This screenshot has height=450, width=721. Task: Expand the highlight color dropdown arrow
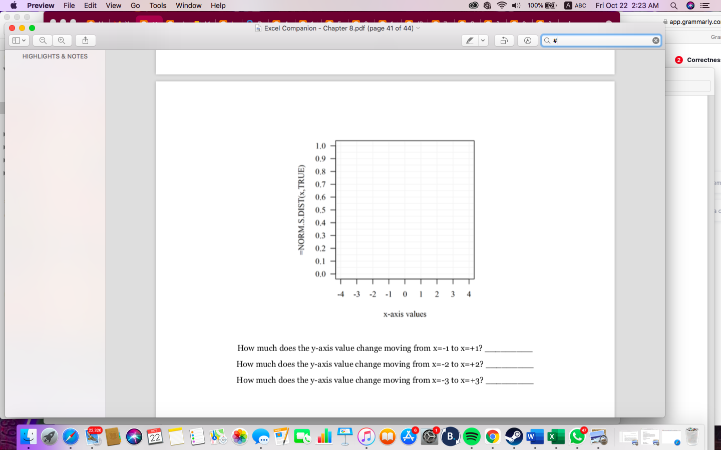pyautogui.click(x=483, y=40)
